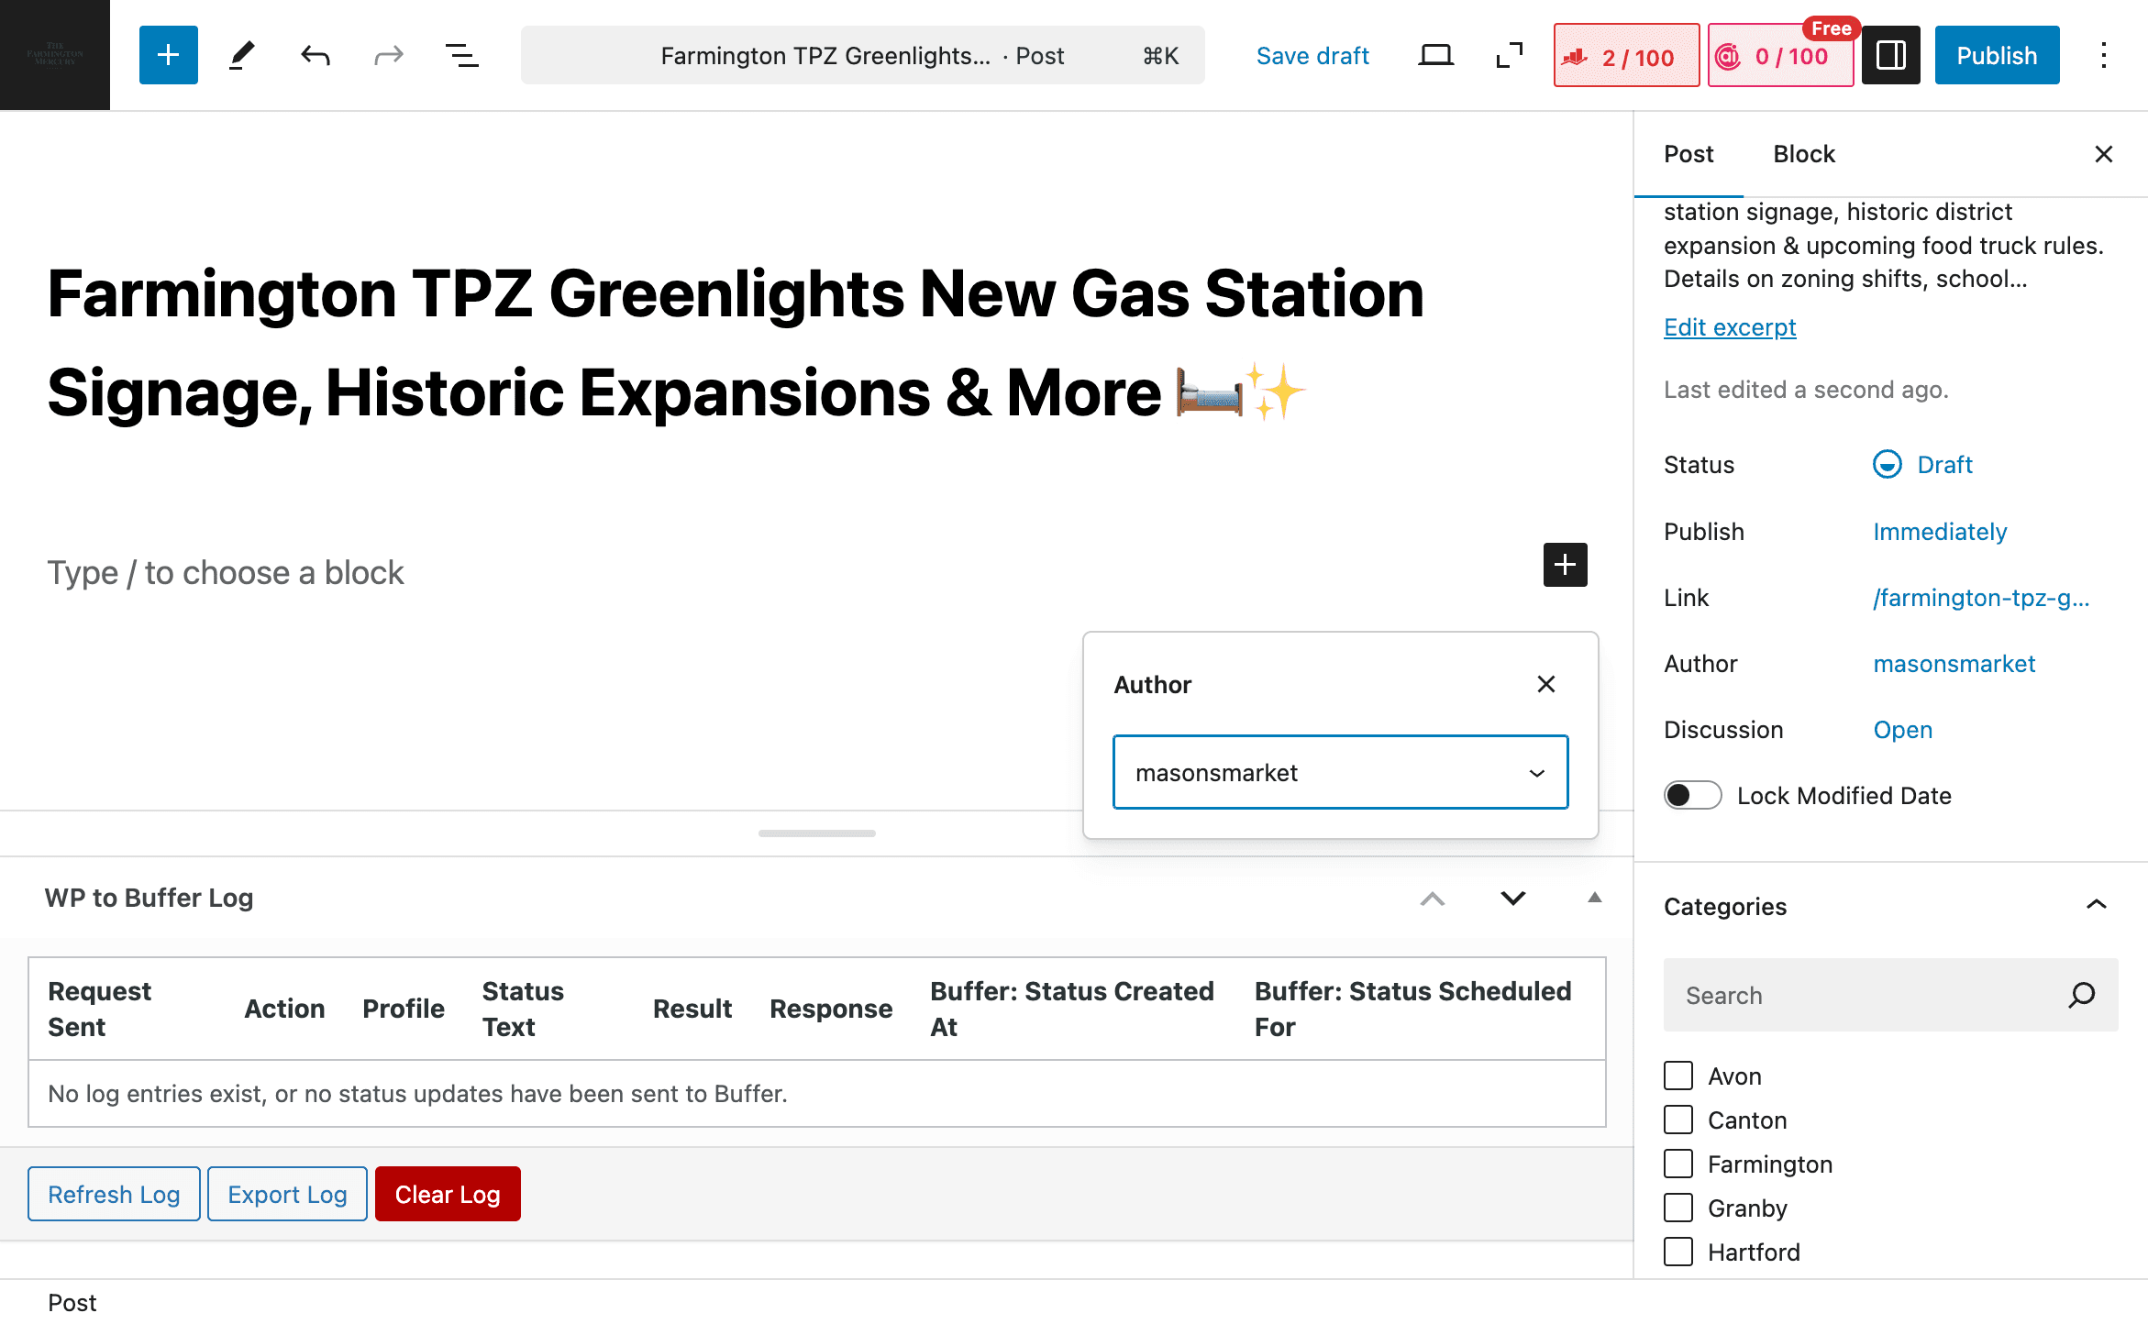Click the 'Response' column header
The image size is (2148, 1324).
831,1009
